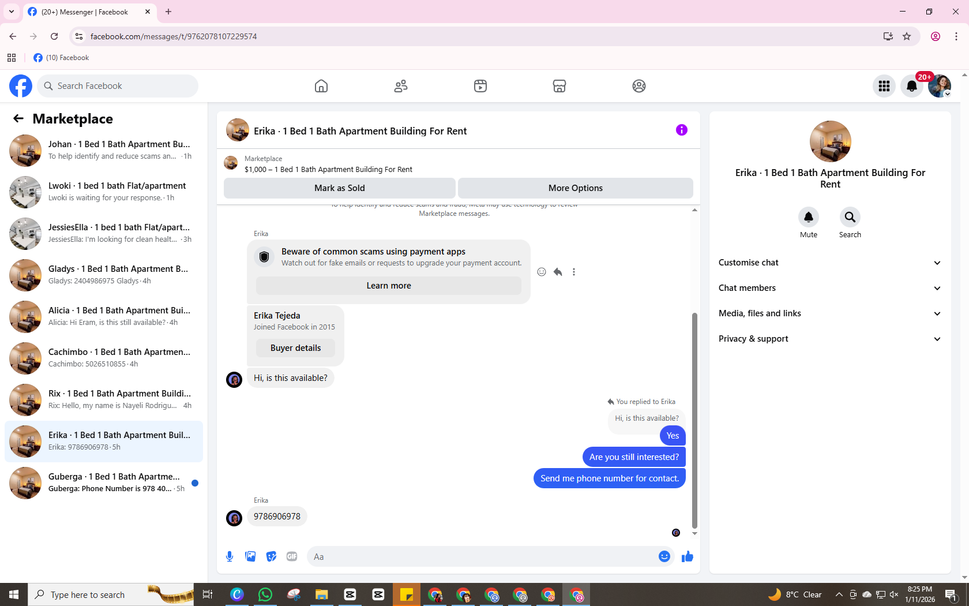Click the Search Facebook field

pyautogui.click(x=118, y=86)
